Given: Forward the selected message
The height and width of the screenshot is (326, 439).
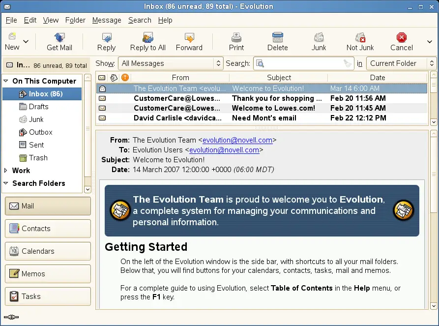Looking at the screenshot, I should [x=189, y=38].
